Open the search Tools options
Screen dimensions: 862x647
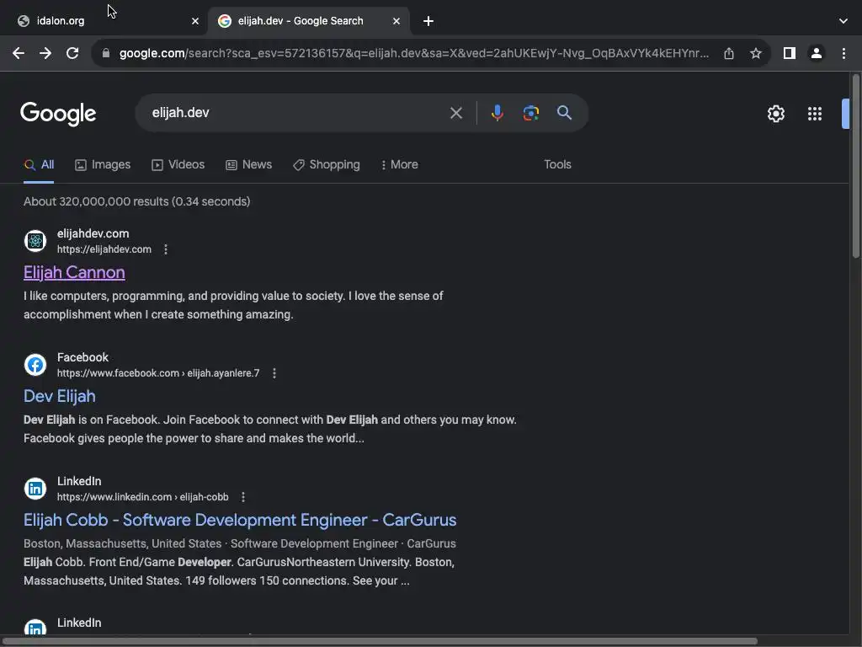click(x=557, y=164)
